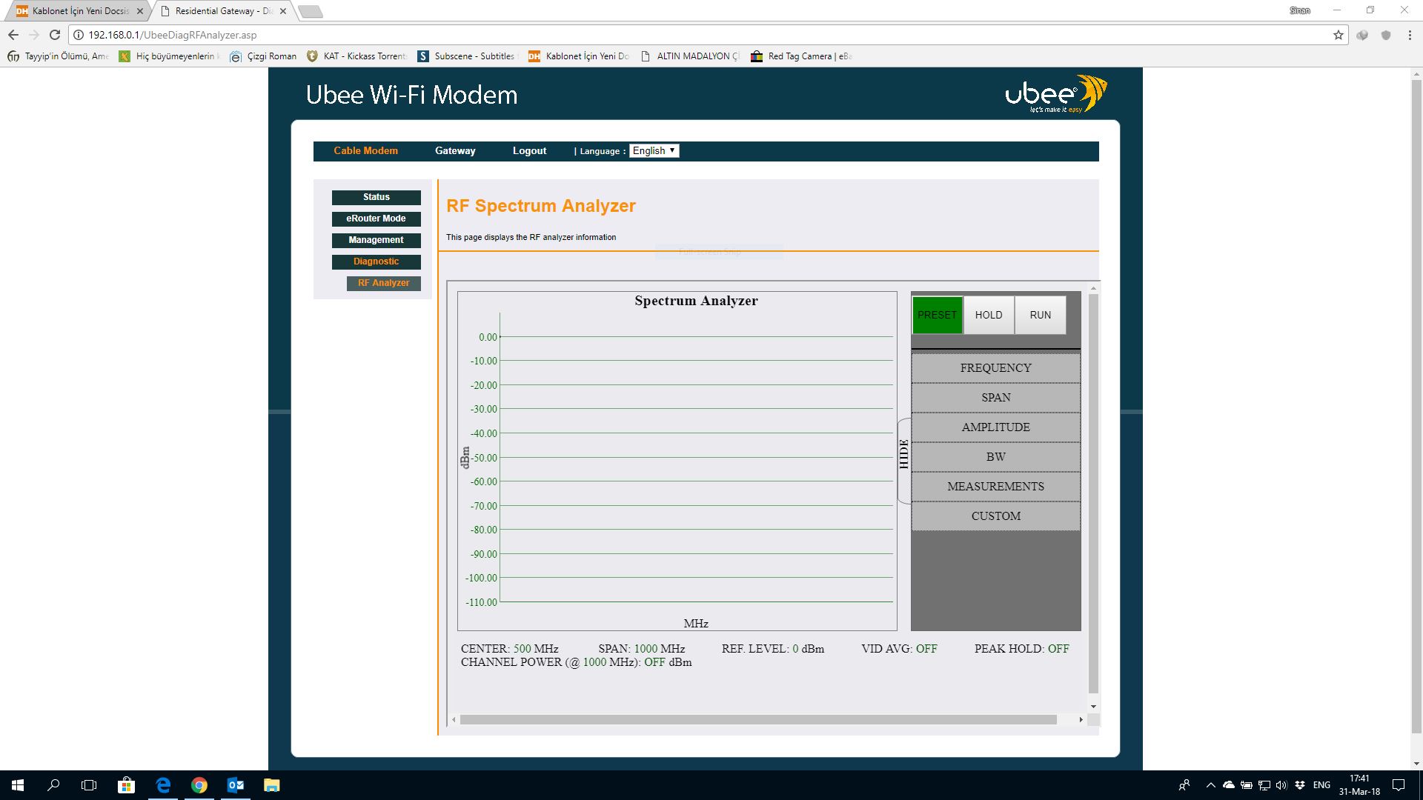Screen dimensions: 1423x800
Task: Expand the MEASUREMENTS settings section
Action: 996,487
